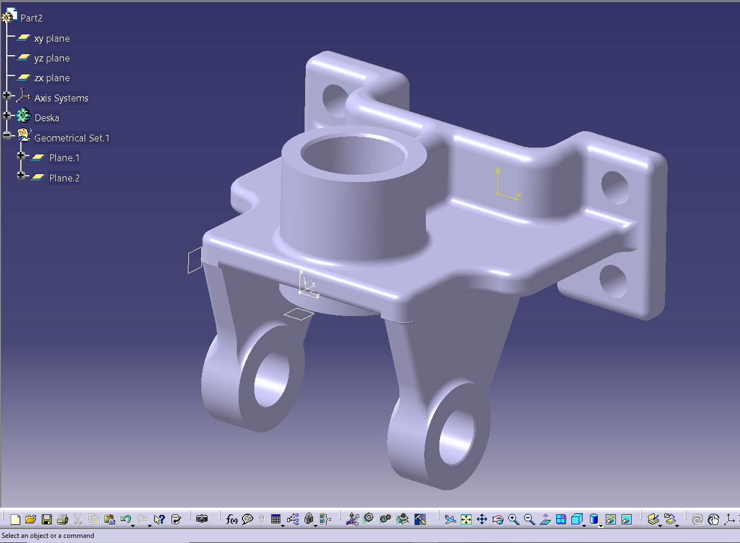Select xy plane in the tree
Image resolution: width=740 pixels, height=543 pixels.
51,38
